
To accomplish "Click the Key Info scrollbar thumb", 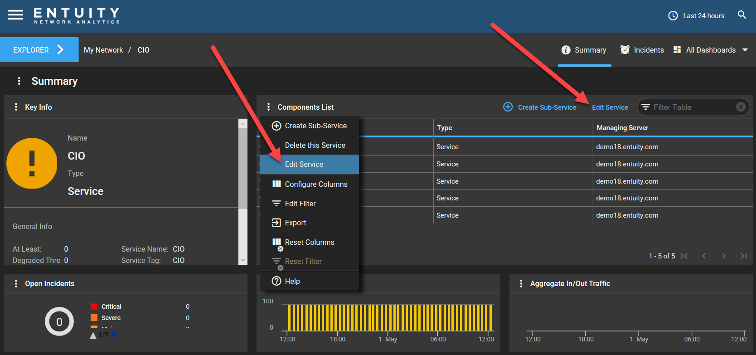I will pos(243,169).
